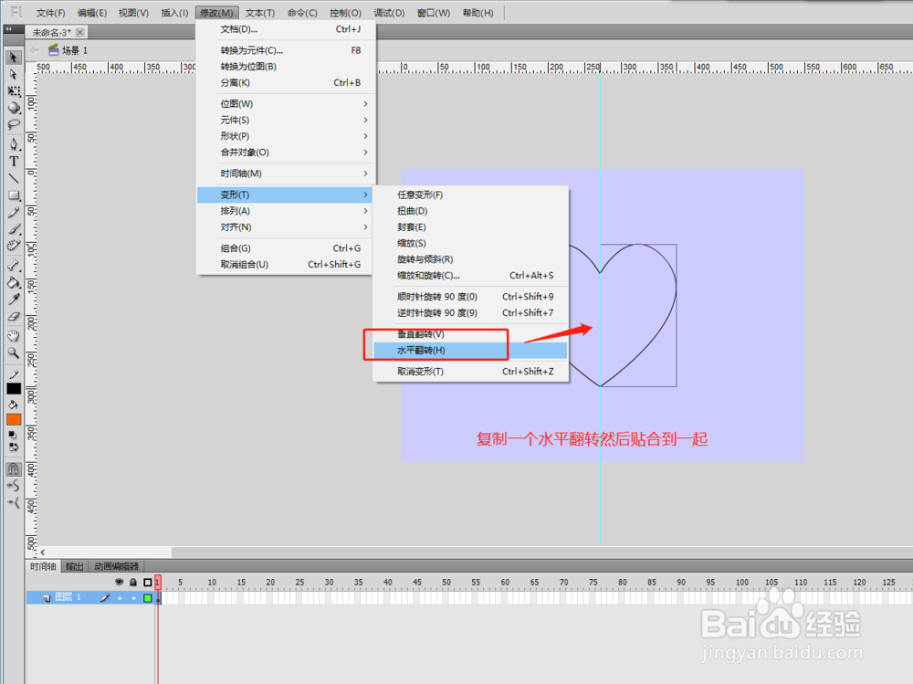Toggle lock dot of 图层 1
Screen dimensions: 913x684
click(133, 598)
